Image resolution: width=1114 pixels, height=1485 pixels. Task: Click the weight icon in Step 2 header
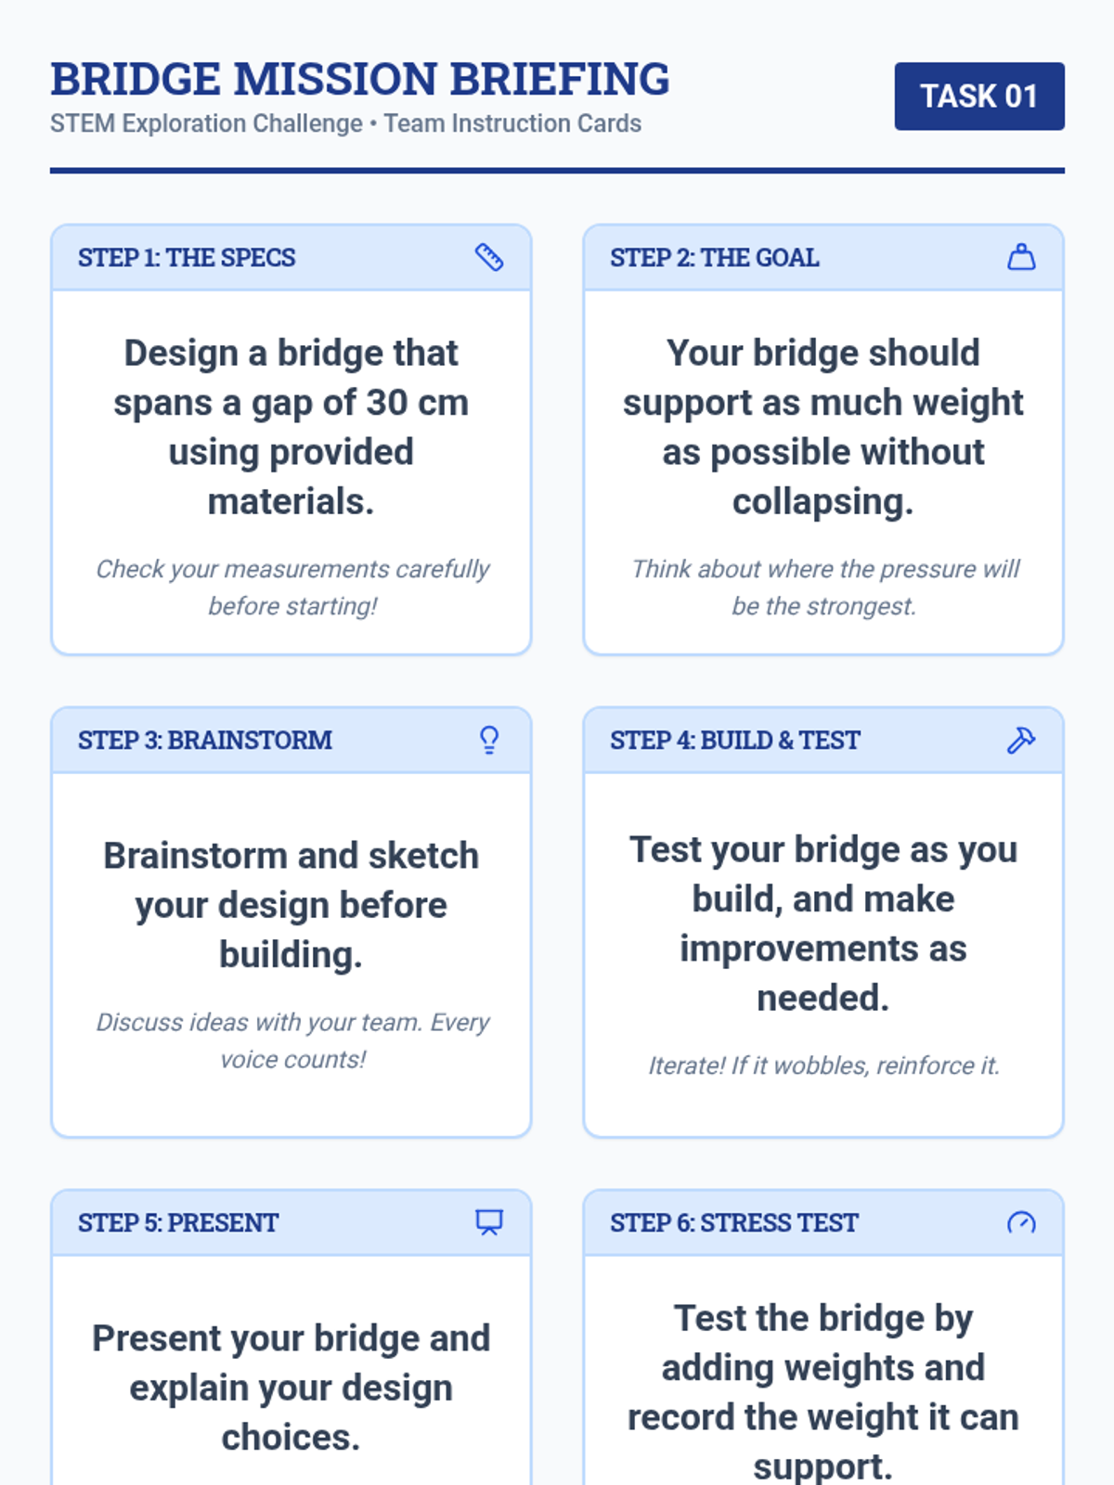coord(1021,257)
